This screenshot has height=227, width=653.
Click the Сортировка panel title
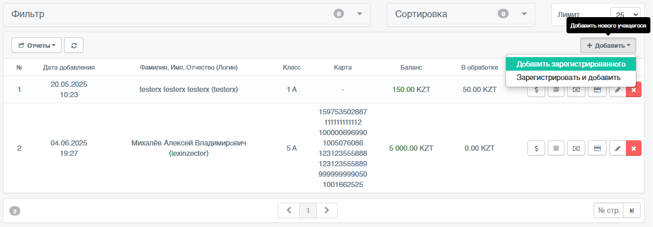(x=421, y=14)
